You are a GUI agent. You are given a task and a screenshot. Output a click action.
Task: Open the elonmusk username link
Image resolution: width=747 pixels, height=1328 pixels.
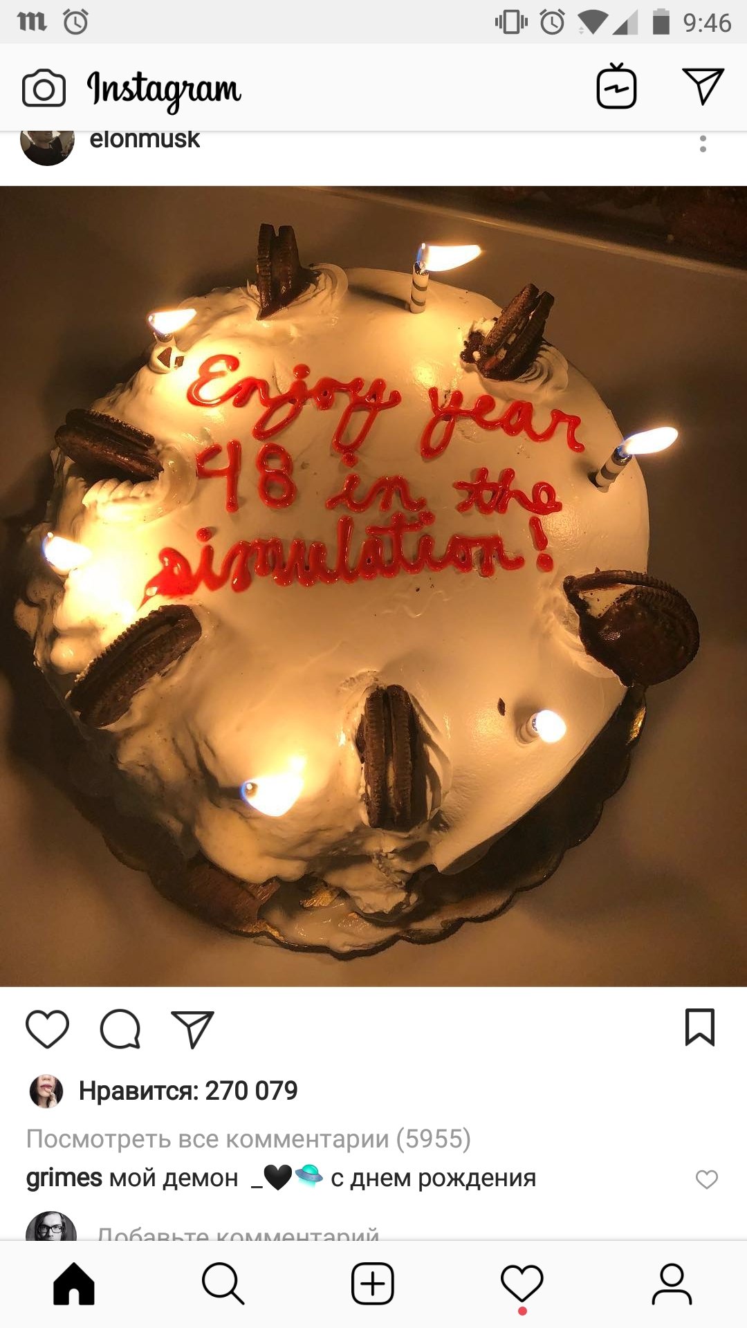coord(145,140)
